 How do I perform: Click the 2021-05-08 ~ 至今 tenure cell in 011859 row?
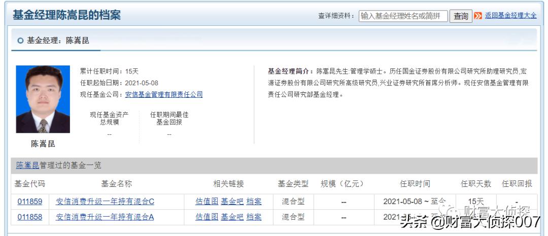pyautogui.click(x=415, y=202)
